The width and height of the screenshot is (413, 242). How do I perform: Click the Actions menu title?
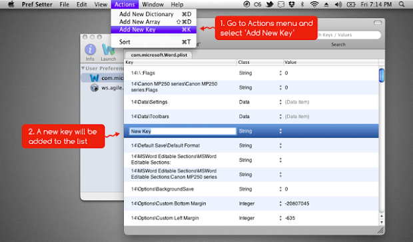[125, 5]
